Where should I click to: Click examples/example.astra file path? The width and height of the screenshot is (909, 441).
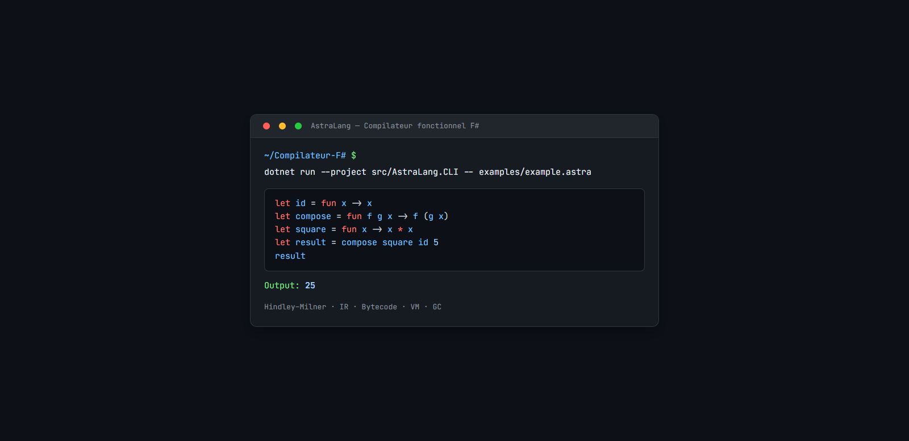click(535, 172)
